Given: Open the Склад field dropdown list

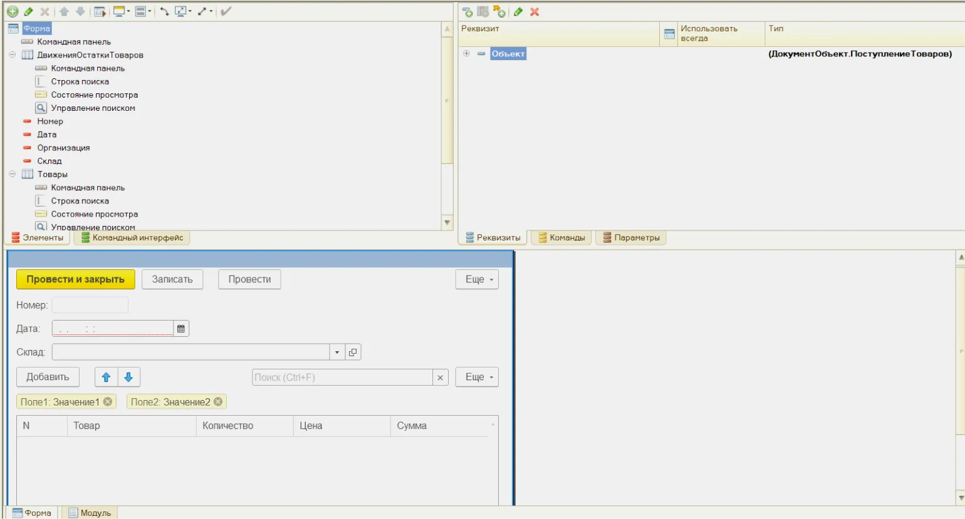Looking at the screenshot, I should tap(337, 352).
